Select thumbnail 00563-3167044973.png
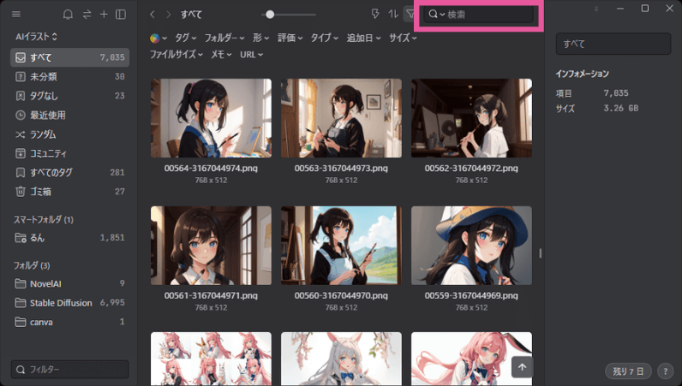This screenshot has height=386, width=682. [341, 118]
